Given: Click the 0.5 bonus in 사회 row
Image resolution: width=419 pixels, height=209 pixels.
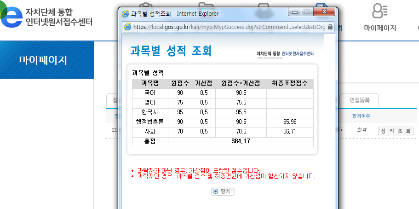Looking at the screenshot, I should click(x=204, y=131).
